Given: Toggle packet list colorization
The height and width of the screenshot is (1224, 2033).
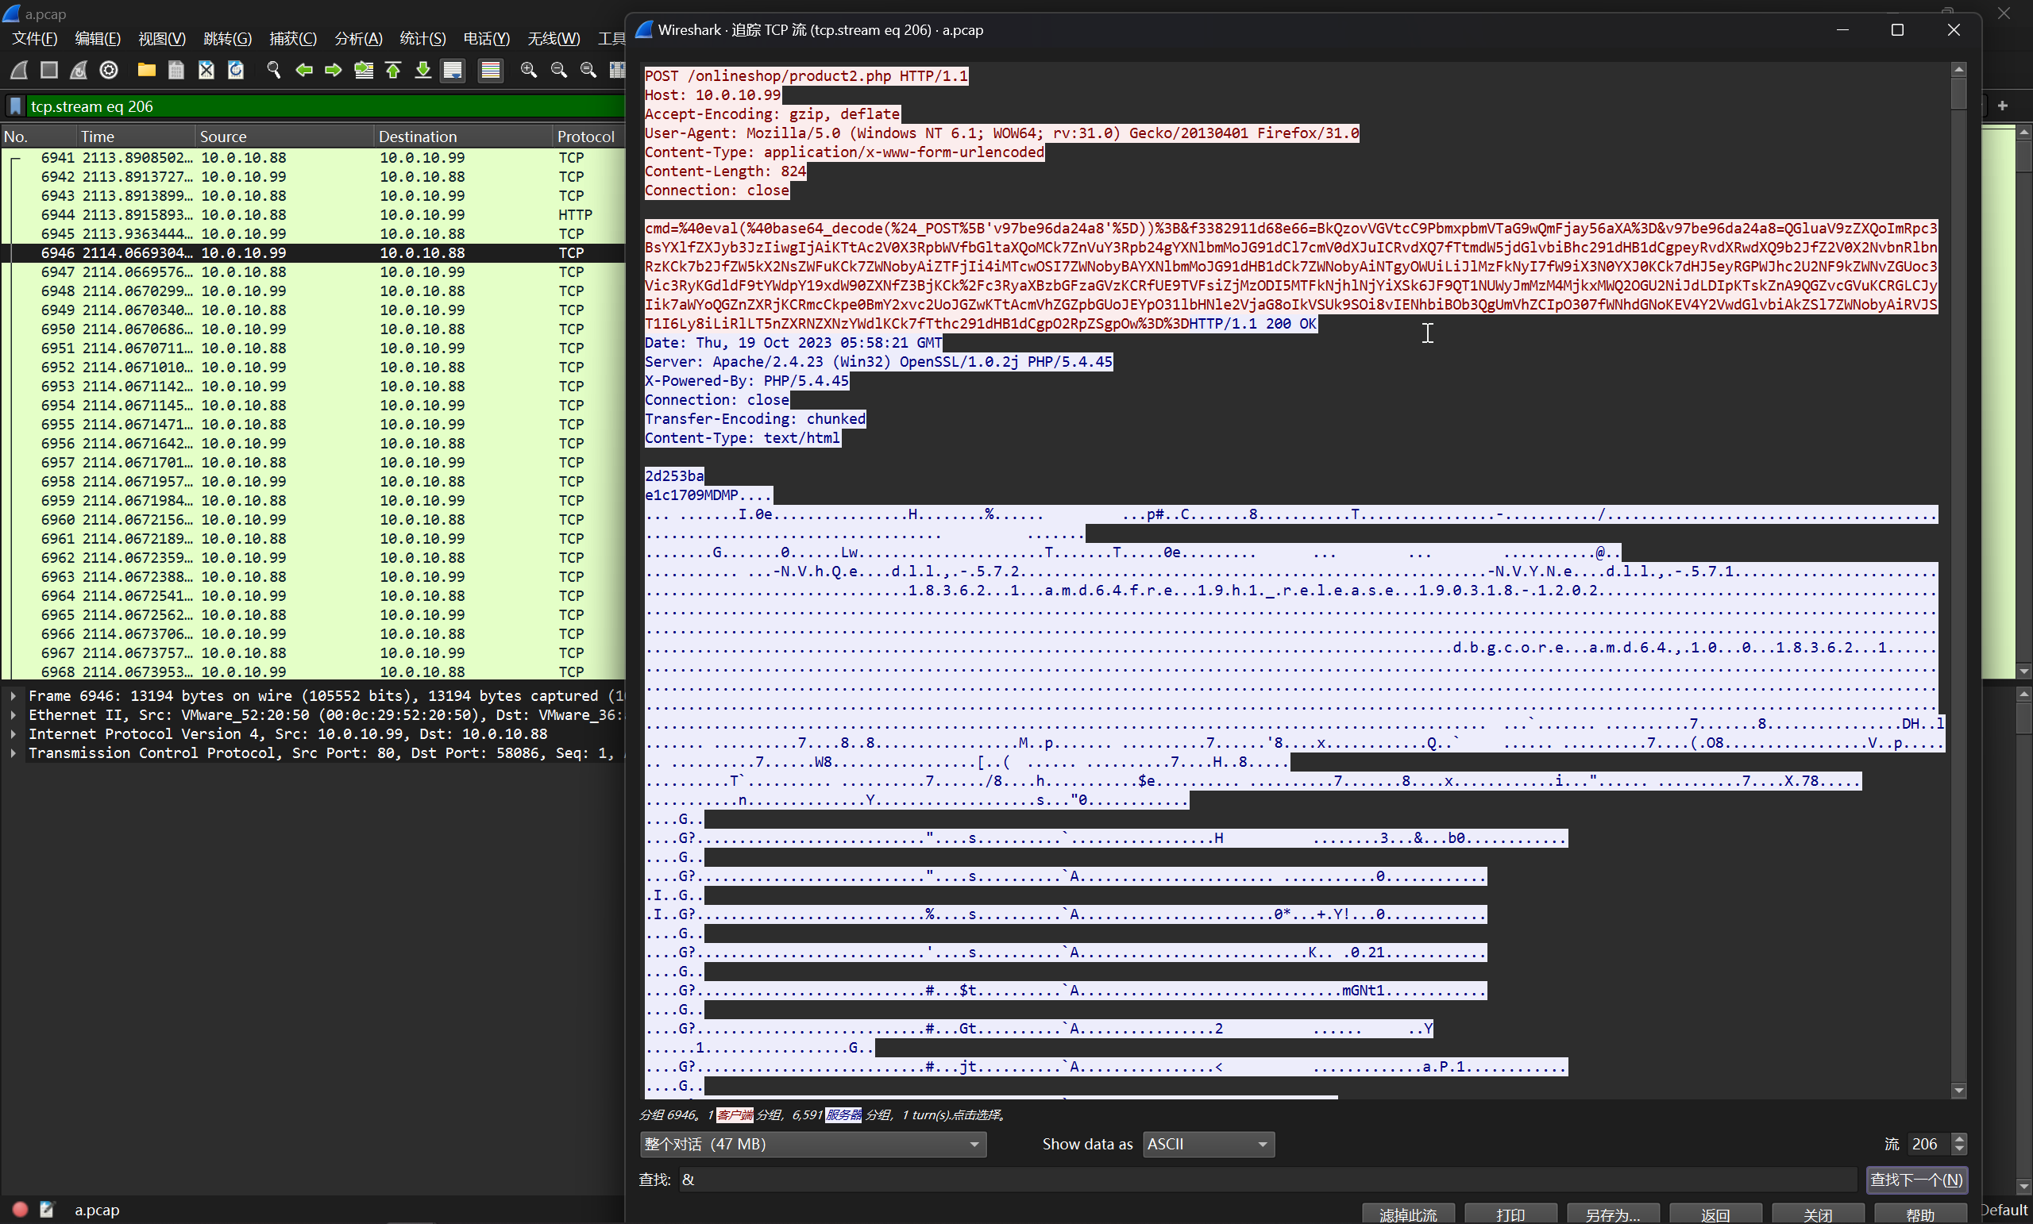Looking at the screenshot, I should point(491,70).
